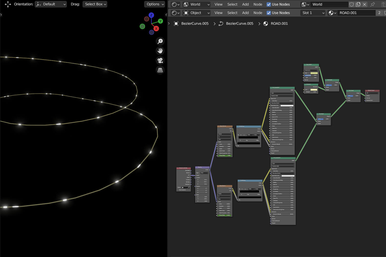386x257 pixels.
Task: Click the red X axis gizmo ball
Action: point(156,29)
